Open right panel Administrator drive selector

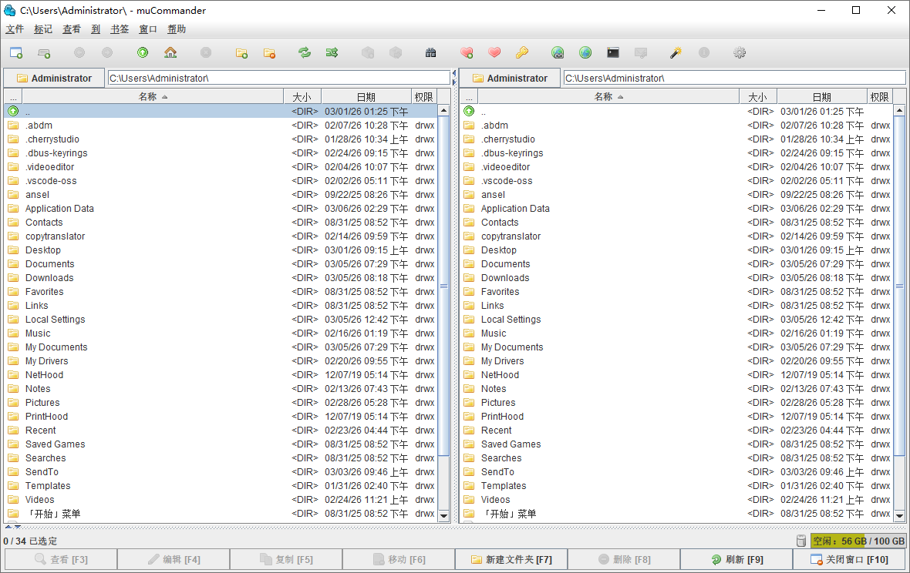(x=509, y=78)
